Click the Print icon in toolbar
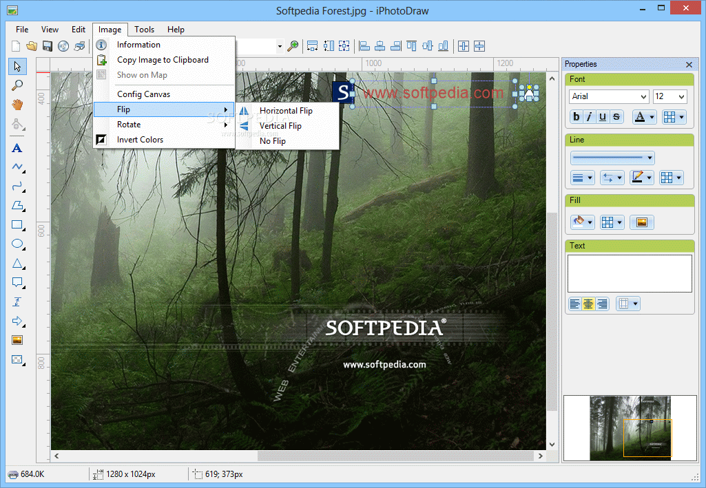706x488 pixels. pos(80,46)
